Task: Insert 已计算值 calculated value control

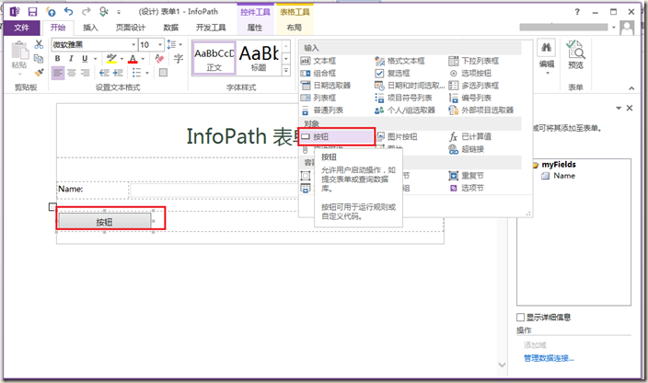Action: [x=470, y=137]
